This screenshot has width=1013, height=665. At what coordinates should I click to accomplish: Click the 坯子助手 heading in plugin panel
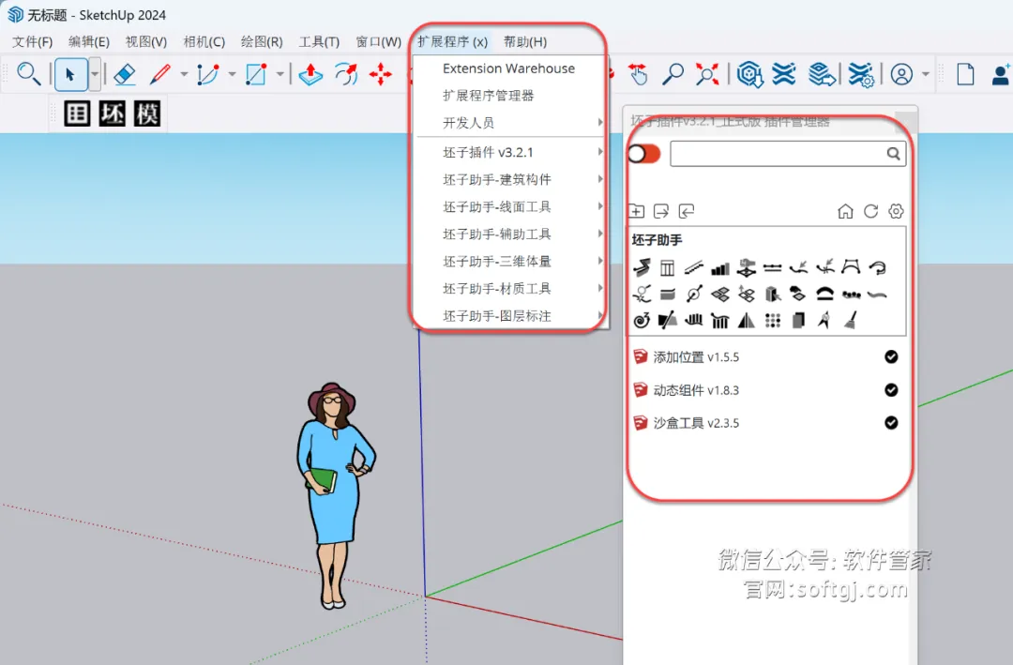(x=657, y=240)
